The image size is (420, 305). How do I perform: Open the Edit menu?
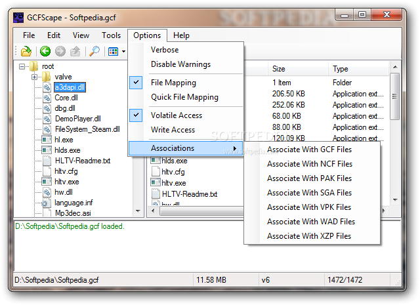point(54,35)
